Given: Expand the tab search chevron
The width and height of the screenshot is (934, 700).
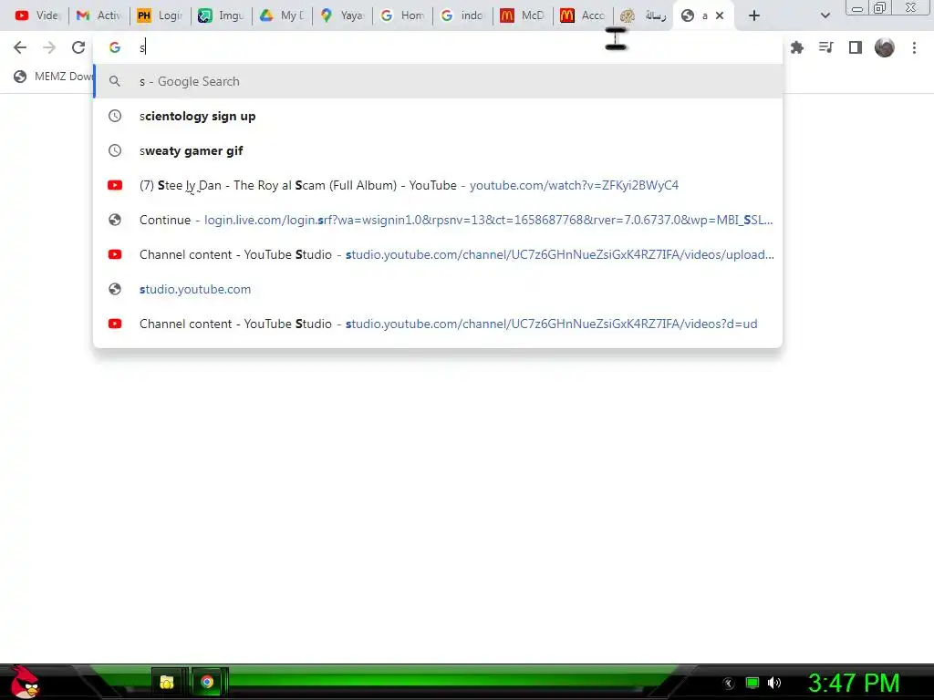Looking at the screenshot, I should [x=825, y=15].
